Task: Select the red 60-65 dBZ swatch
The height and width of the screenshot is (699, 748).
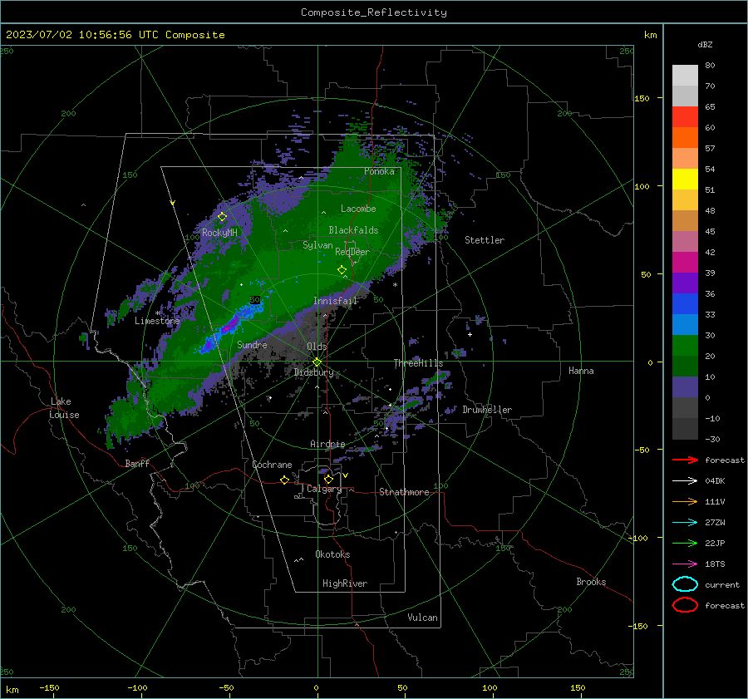Action: [685, 117]
